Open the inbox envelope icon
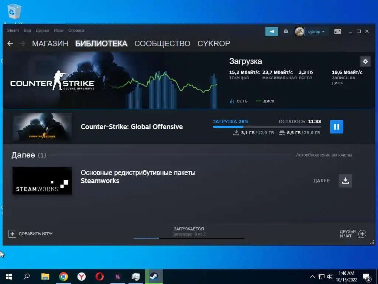 point(286,31)
